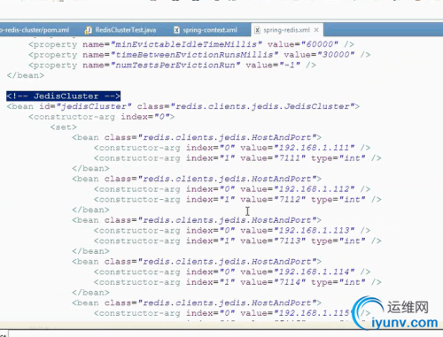Switch to the pom.xml editor tab

click(35, 30)
